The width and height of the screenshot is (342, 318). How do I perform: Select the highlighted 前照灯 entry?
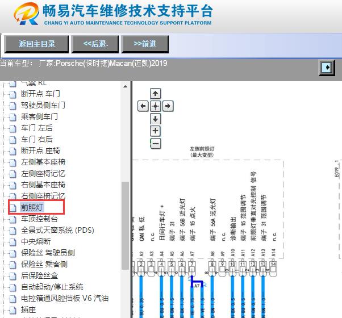click(x=32, y=207)
